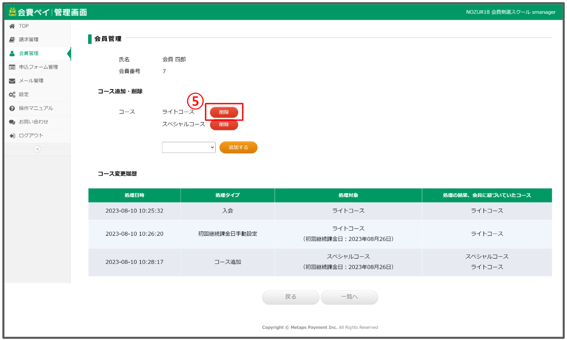567x340 pixels.
Task: Click the logout arrow icon
Action: [12, 136]
